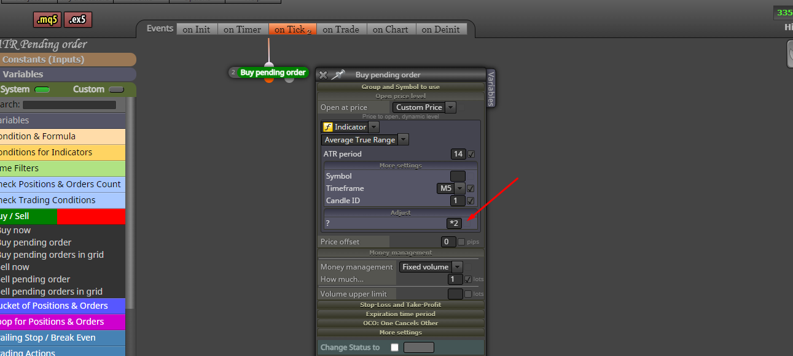Open the Indicator type dropdown arrow
The height and width of the screenshot is (356, 793).
tap(374, 127)
